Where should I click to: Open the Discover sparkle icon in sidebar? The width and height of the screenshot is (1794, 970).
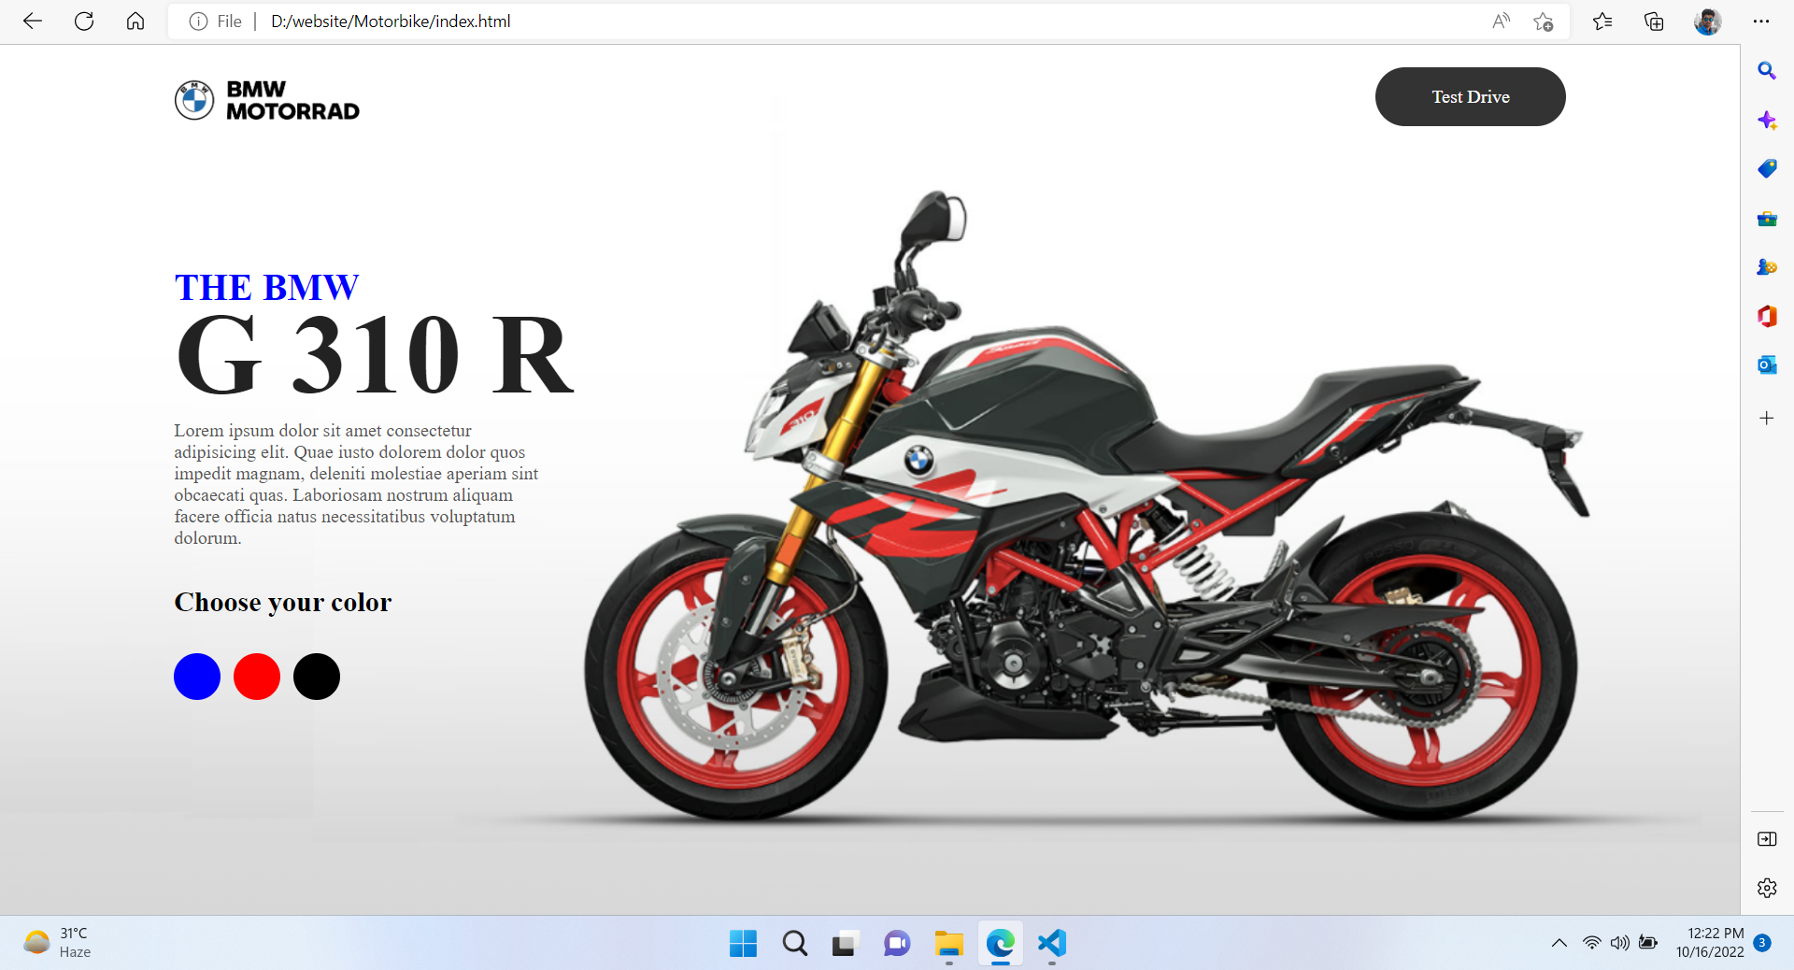(x=1767, y=121)
